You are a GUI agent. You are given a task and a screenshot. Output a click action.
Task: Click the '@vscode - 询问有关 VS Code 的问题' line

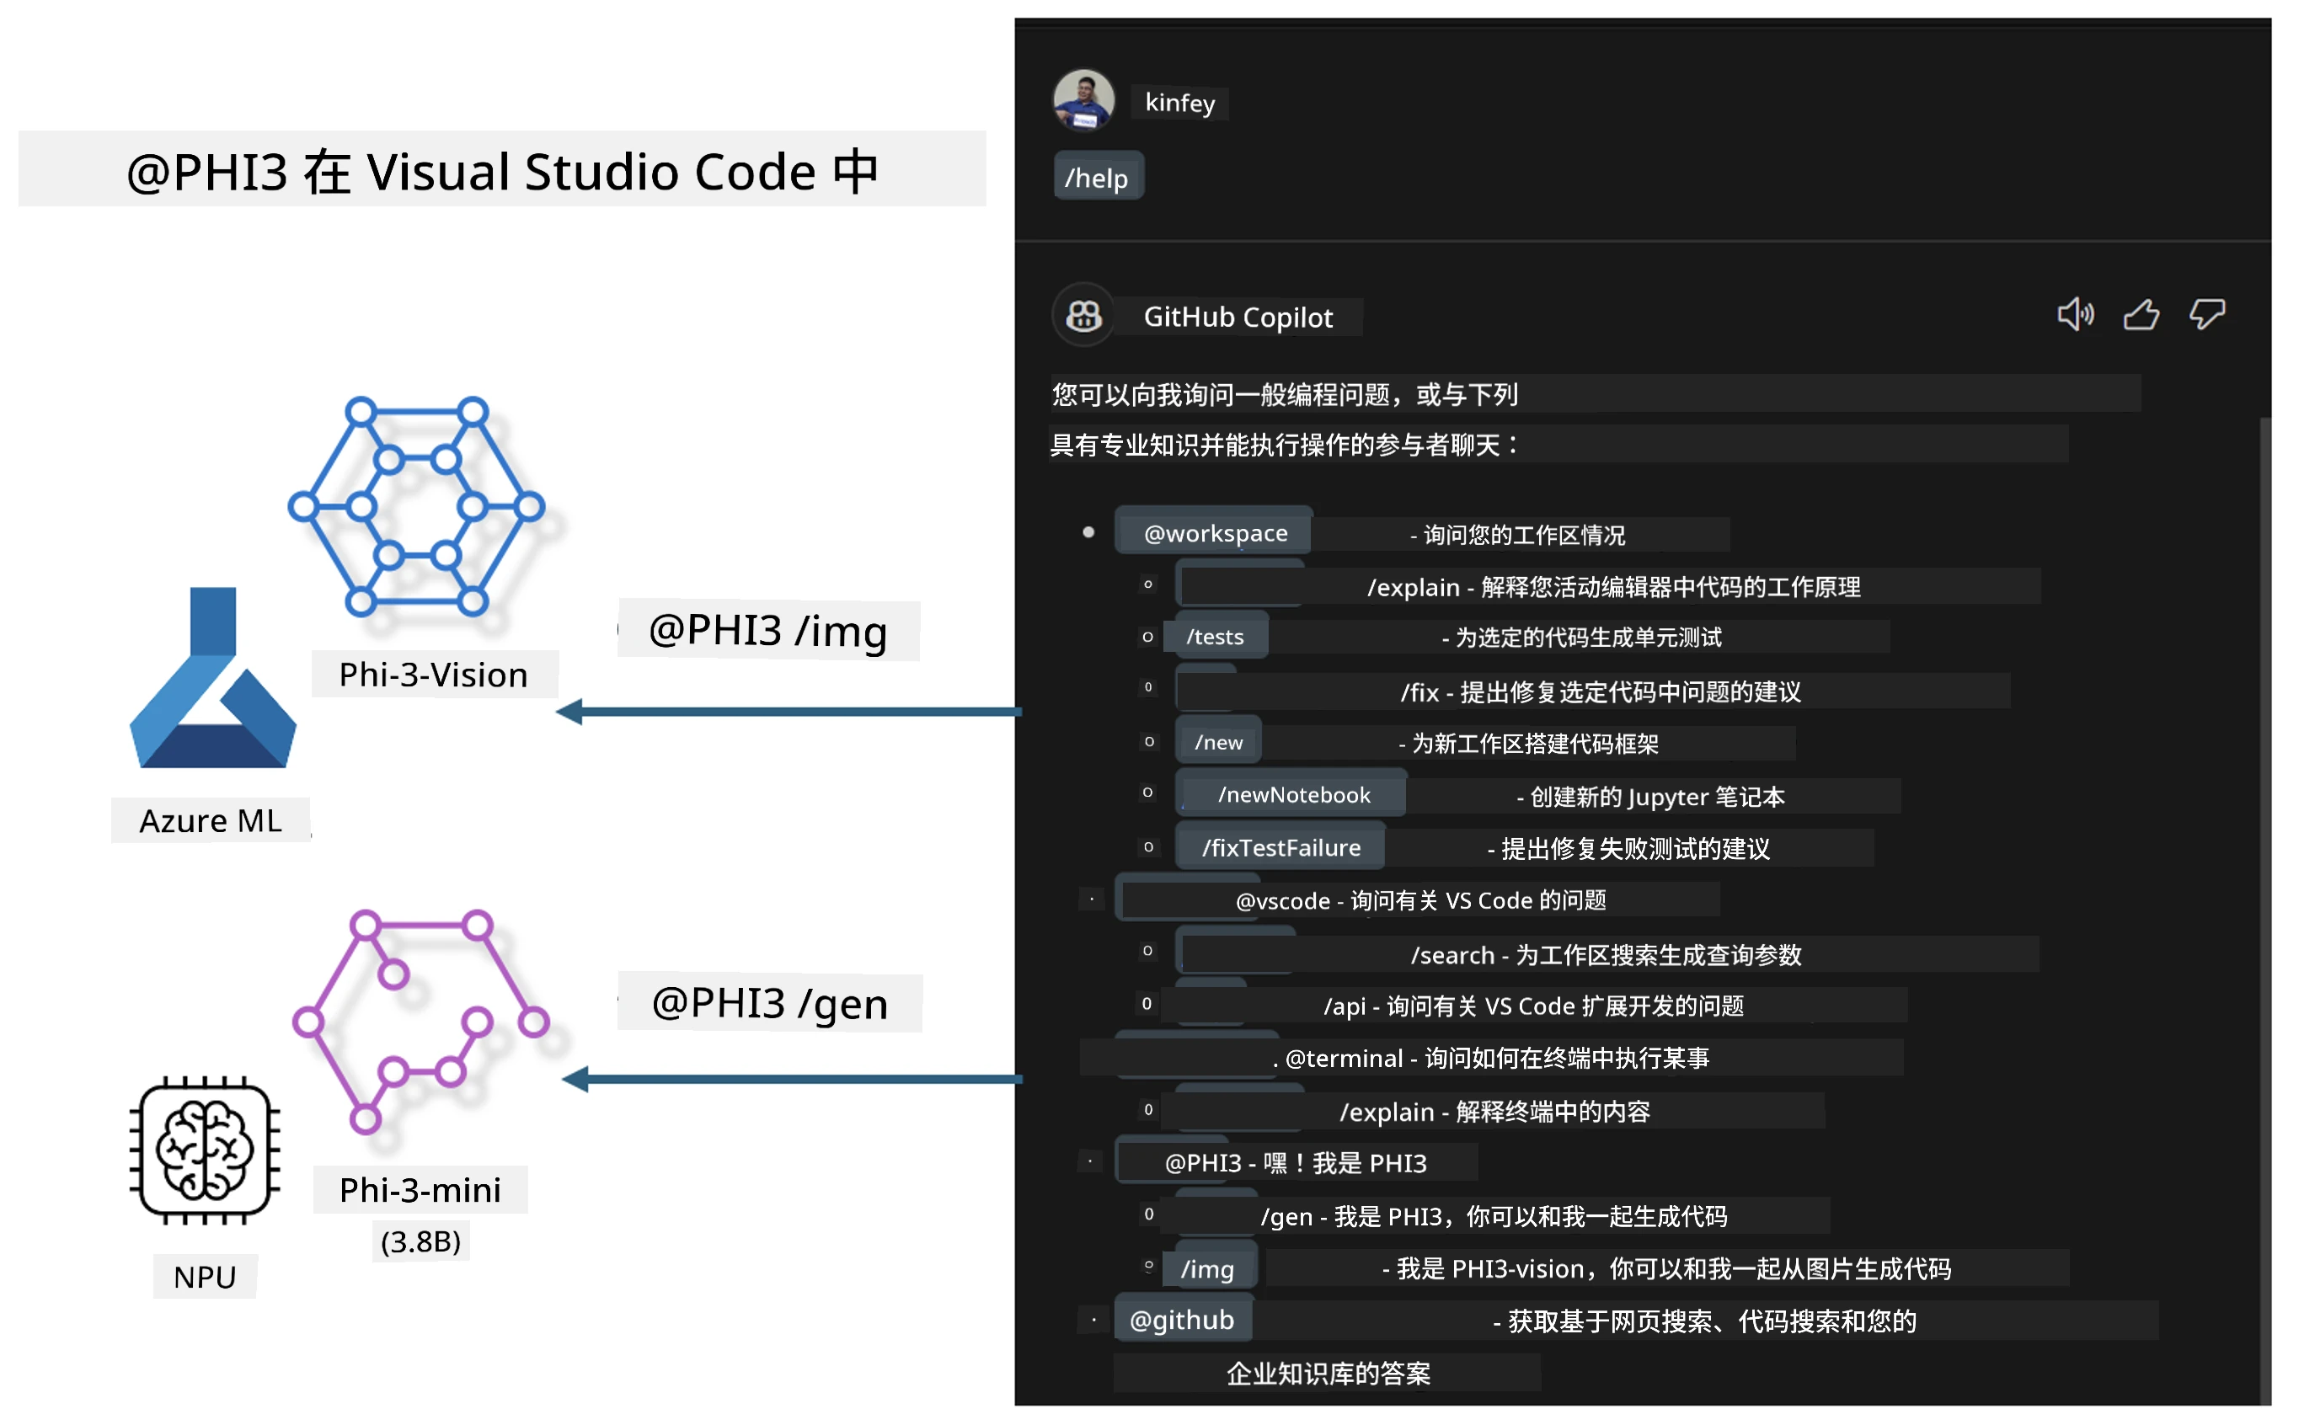(x=1420, y=900)
